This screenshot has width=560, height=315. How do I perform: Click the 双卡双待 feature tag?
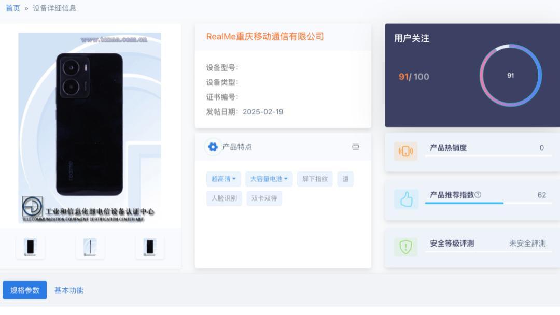tap(264, 198)
